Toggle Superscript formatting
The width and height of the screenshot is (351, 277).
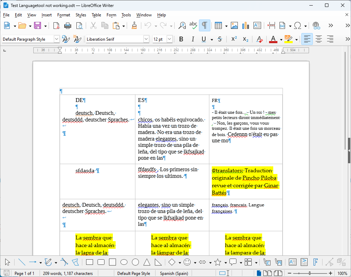click(x=234, y=39)
